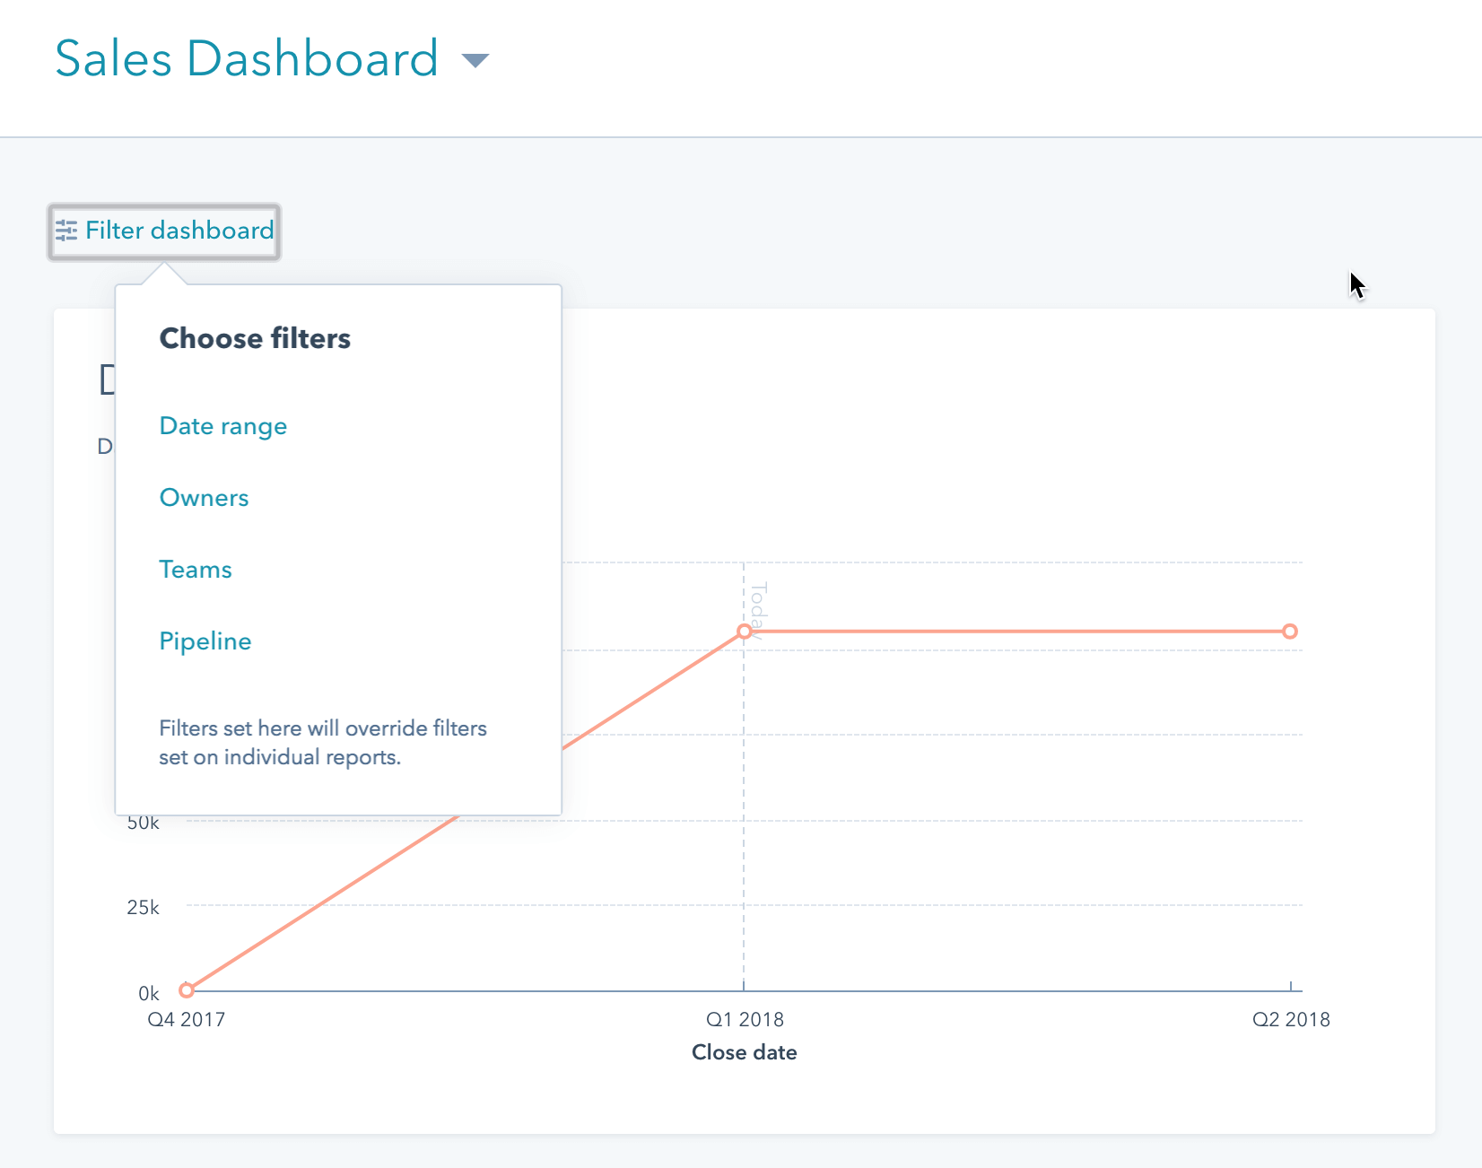Click the Q4 2017 data point
Screen dimensions: 1482x1168
[187, 990]
